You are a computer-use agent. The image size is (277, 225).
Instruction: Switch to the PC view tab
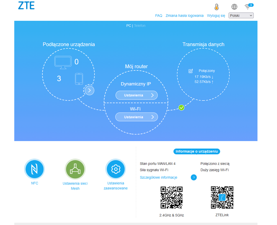[129, 25]
